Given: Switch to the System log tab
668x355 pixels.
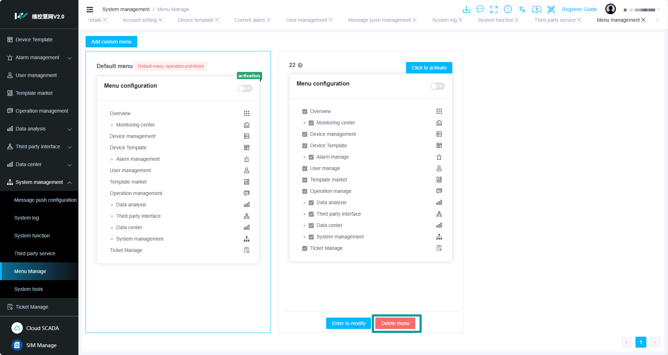Looking at the screenshot, I should click(x=444, y=20).
